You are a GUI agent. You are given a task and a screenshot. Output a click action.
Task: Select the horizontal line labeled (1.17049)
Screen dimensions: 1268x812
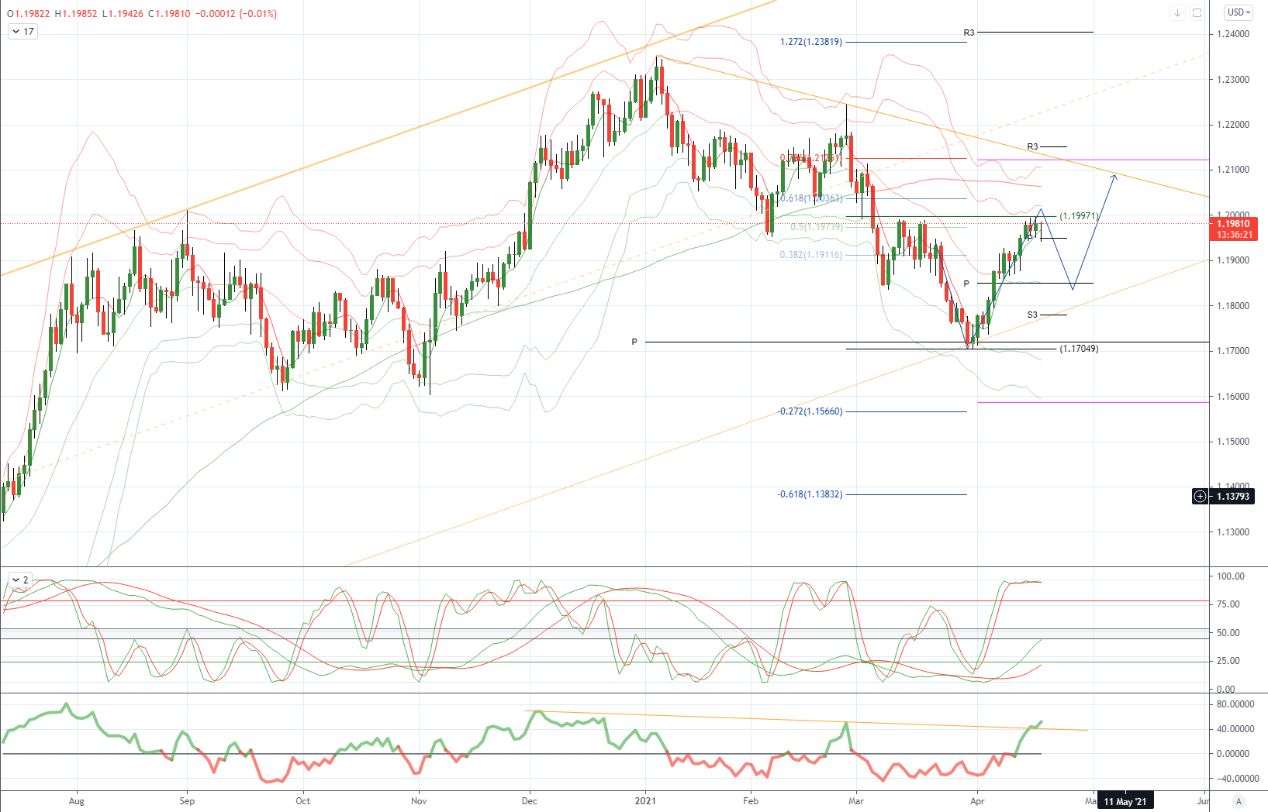click(x=951, y=349)
